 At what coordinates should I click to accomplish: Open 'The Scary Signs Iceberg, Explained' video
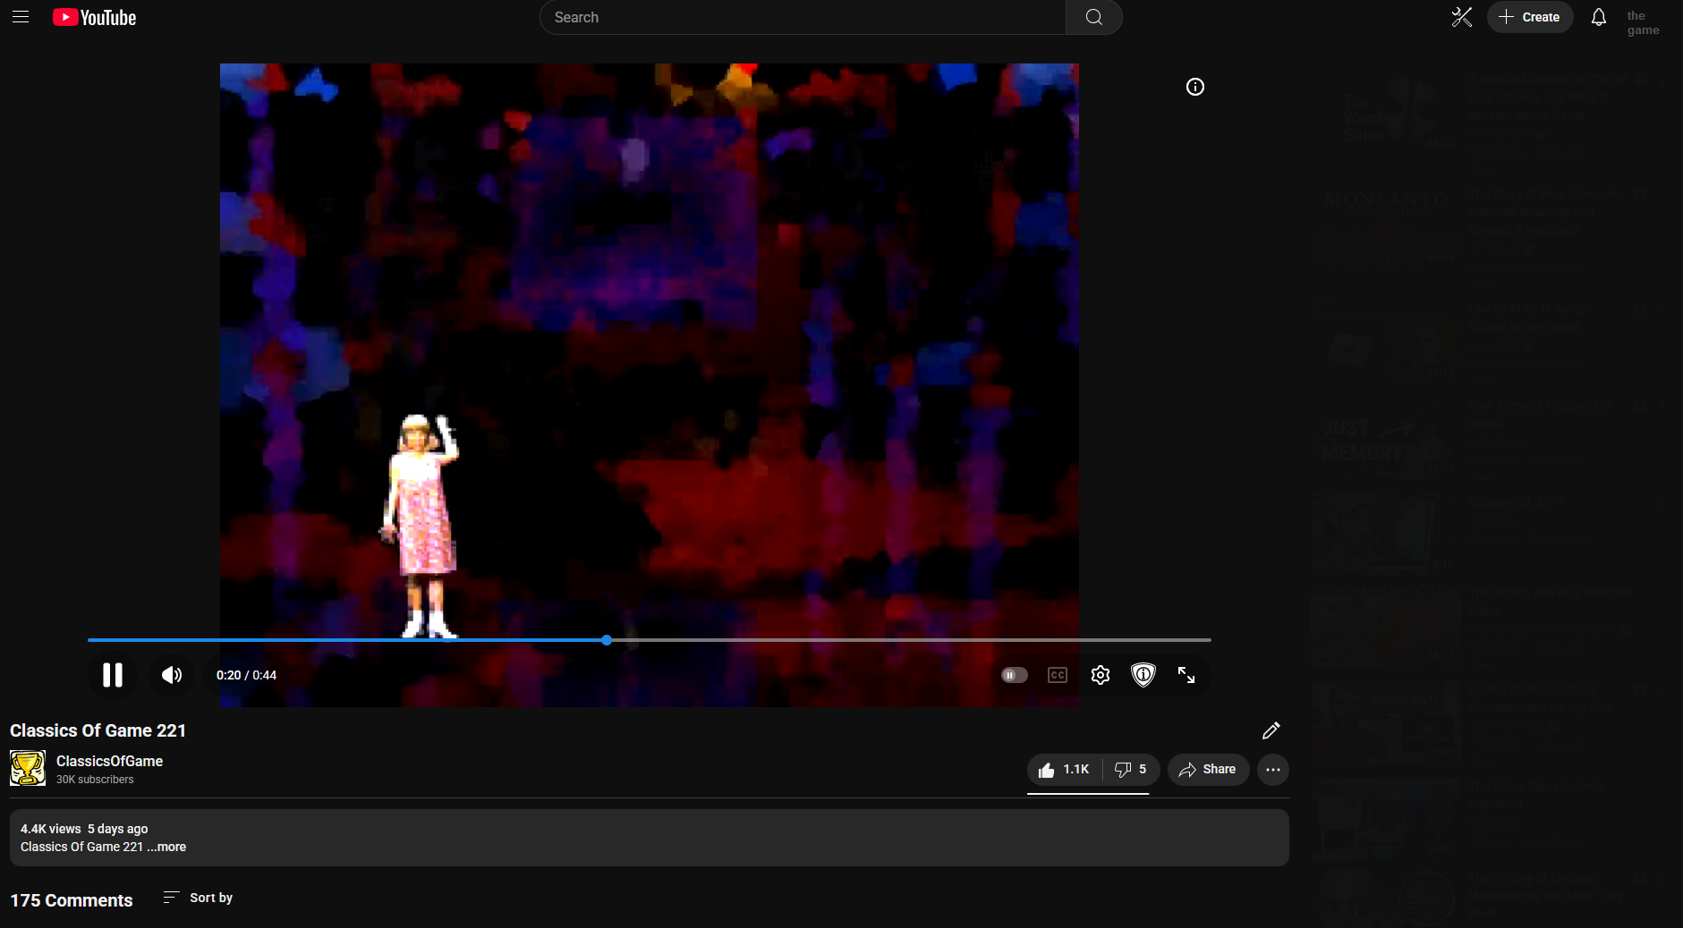1536,795
